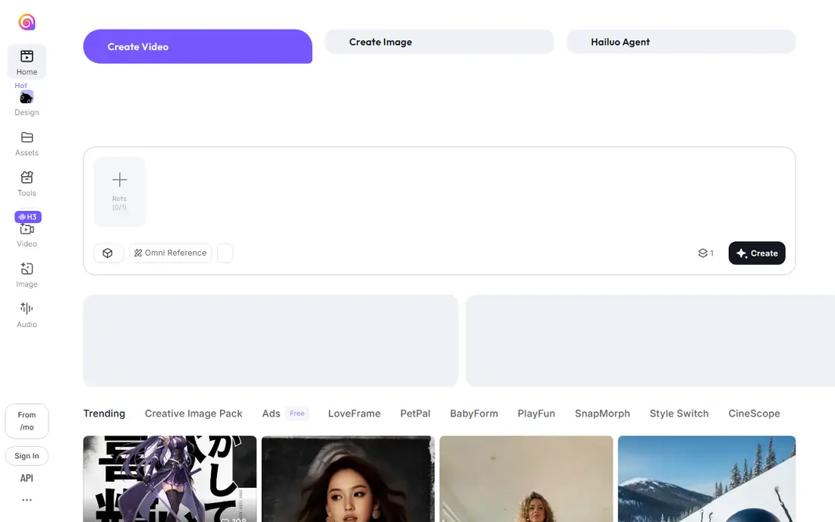The width and height of the screenshot is (835, 522).
Task: Open the Audio sidebar icon
Action: click(27, 309)
